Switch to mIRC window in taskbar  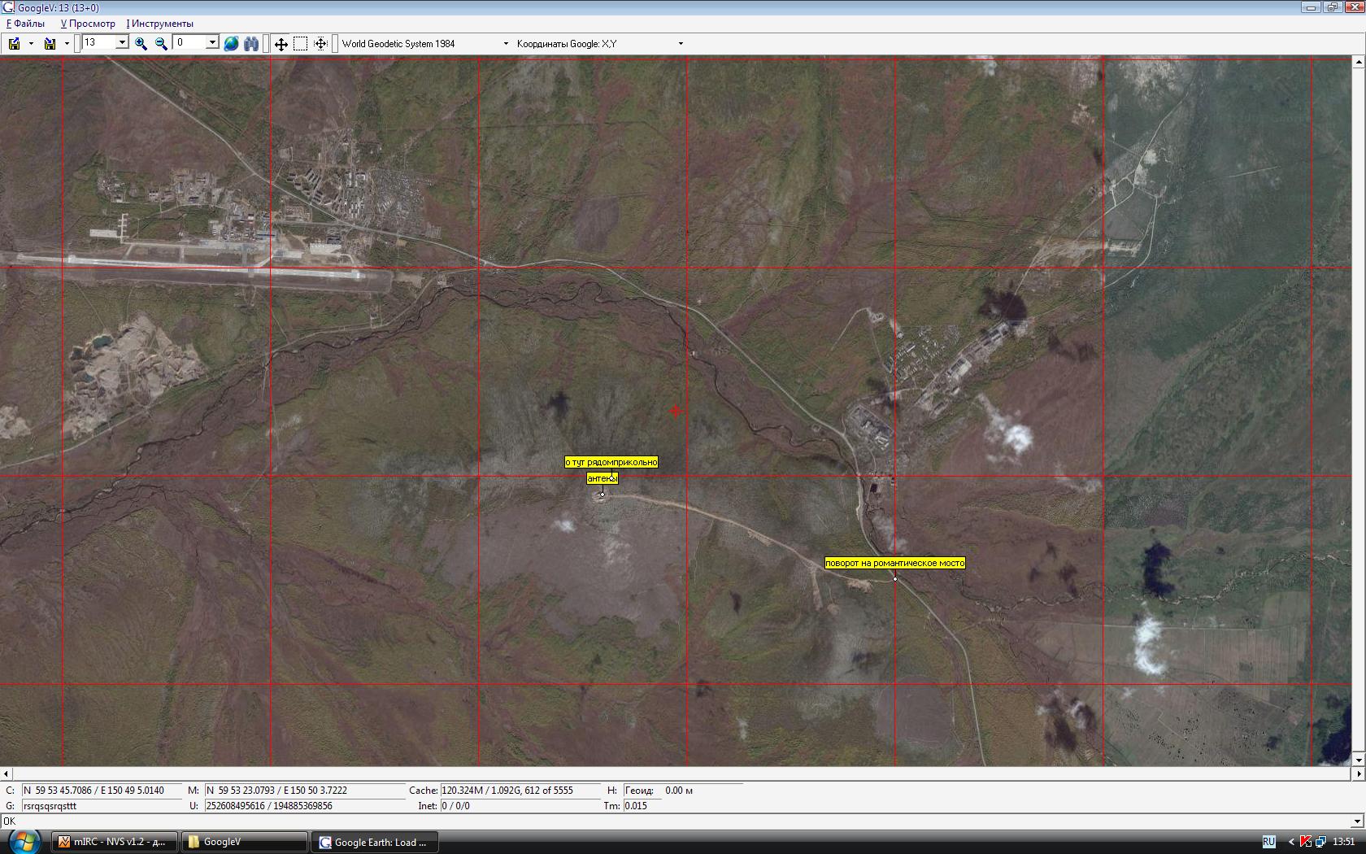pyautogui.click(x=115, y=842)
